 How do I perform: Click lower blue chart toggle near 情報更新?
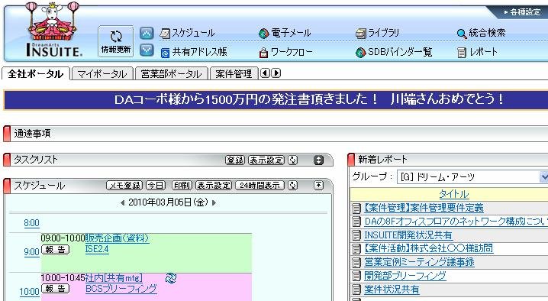coord(147,50)
